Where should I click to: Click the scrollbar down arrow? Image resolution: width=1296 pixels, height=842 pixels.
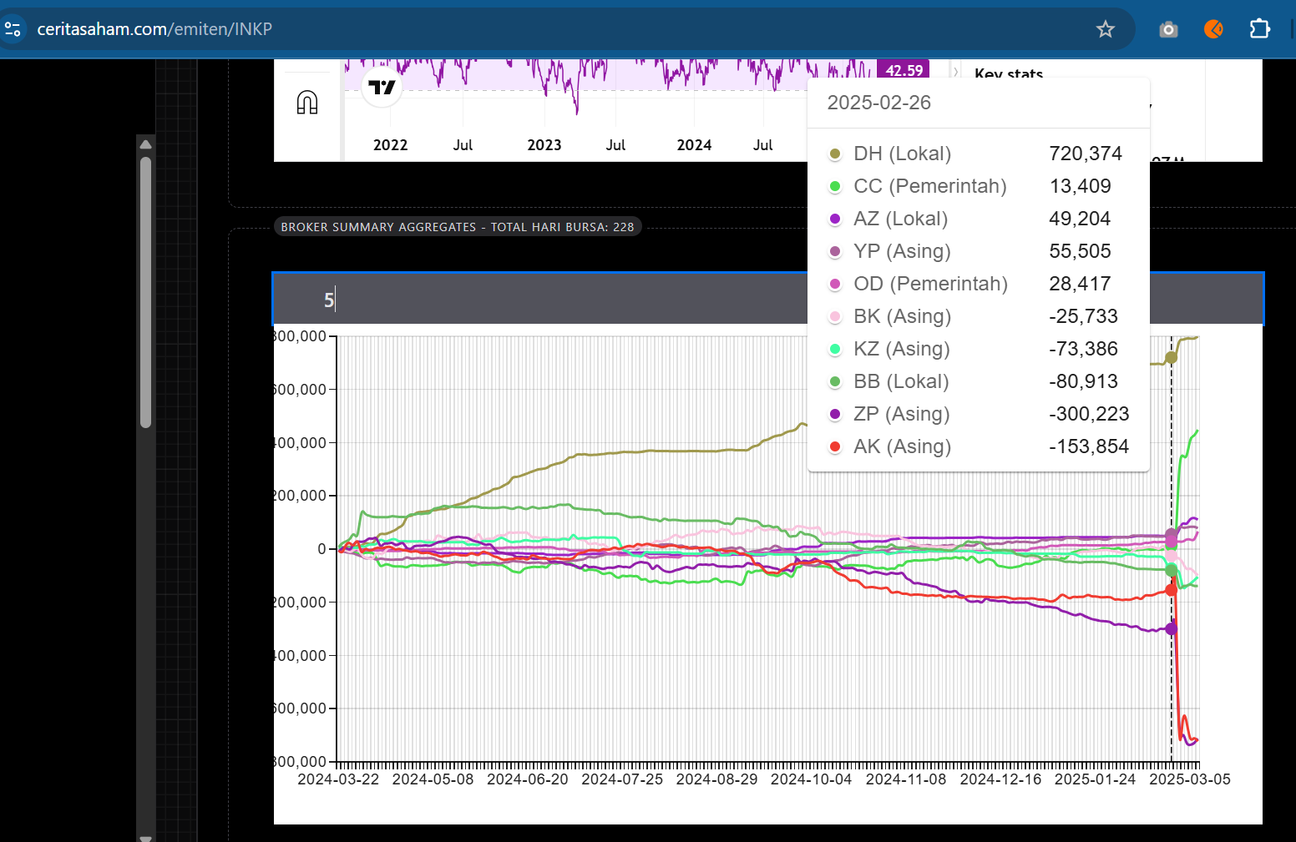(146, 836)
